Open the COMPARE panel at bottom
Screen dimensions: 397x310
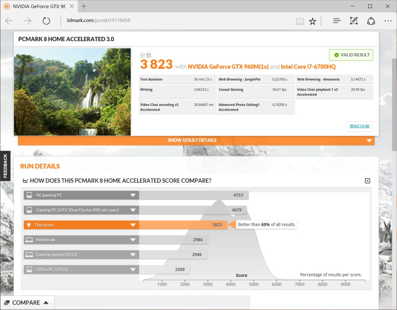click(27, 303)
